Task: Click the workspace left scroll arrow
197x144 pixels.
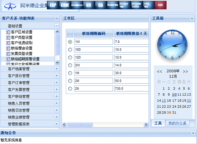Action: click(x=64, y=125)
